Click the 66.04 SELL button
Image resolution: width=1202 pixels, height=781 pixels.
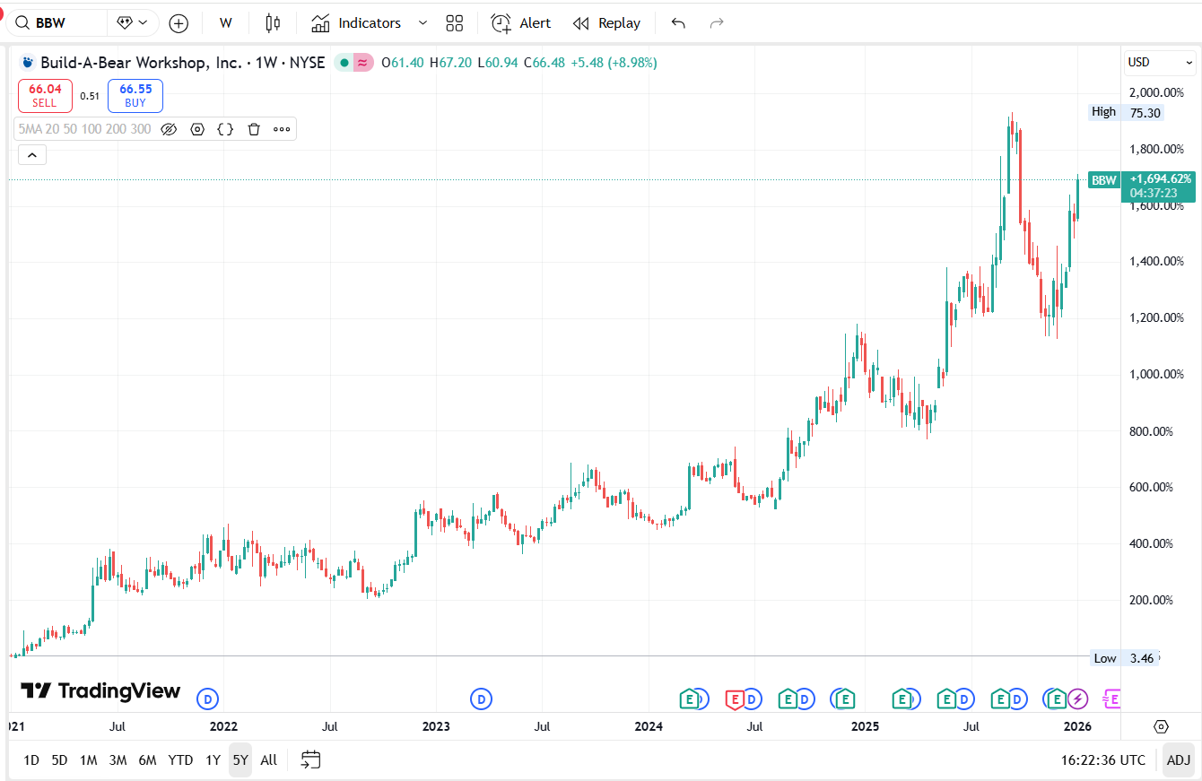(45, 95)
